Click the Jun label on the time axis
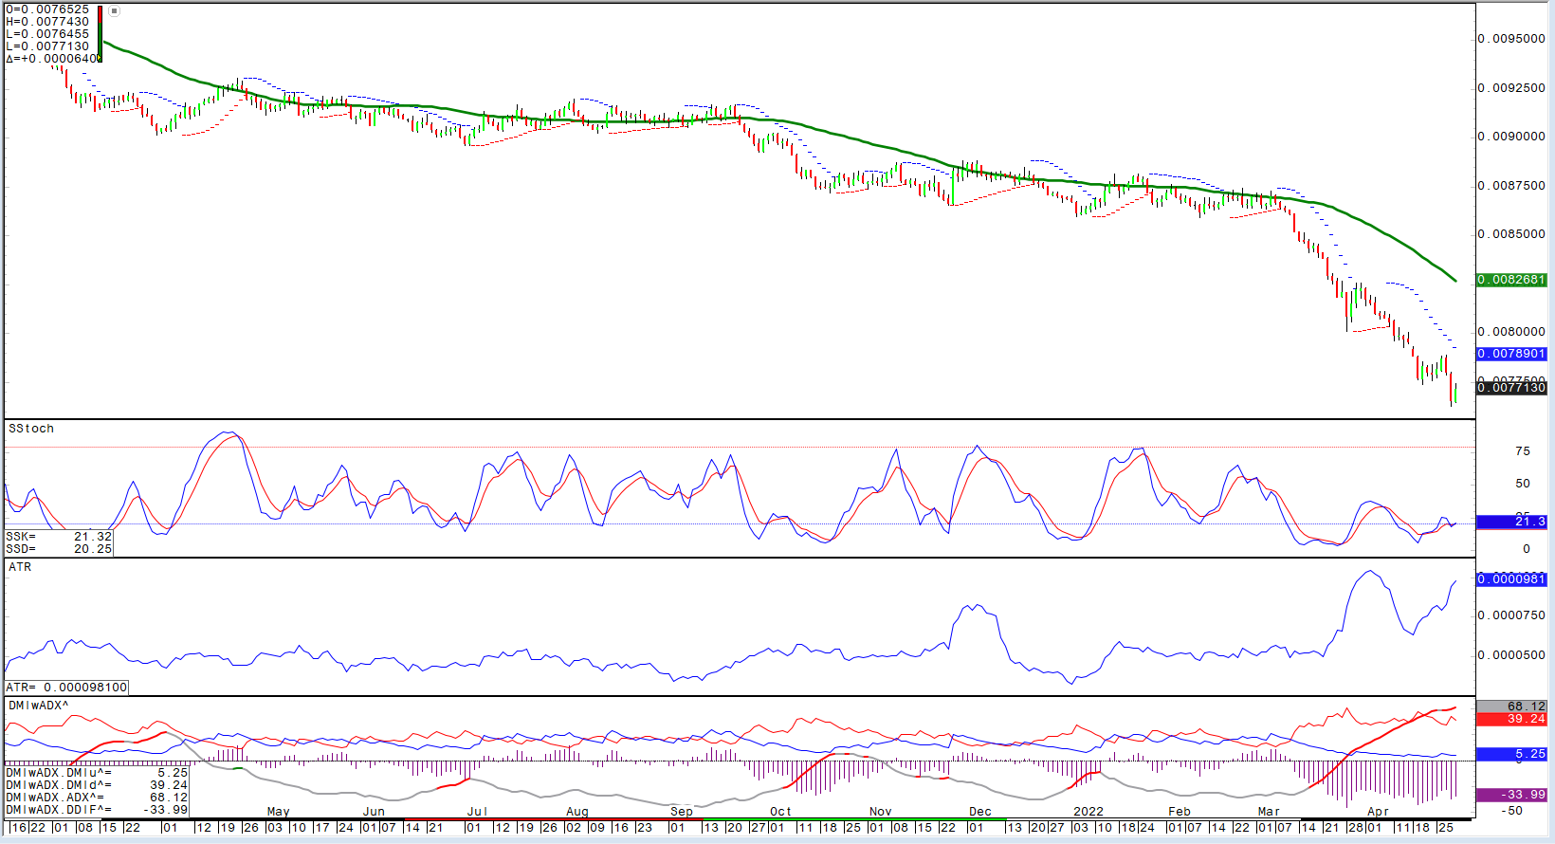1555x844 pixels. pyautogui.click(x=375, y=812)
